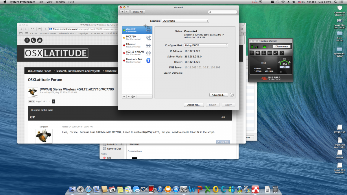Open SMS messages icon in AirCard Watcher
The image size is (347, 195).
(258, 53)
